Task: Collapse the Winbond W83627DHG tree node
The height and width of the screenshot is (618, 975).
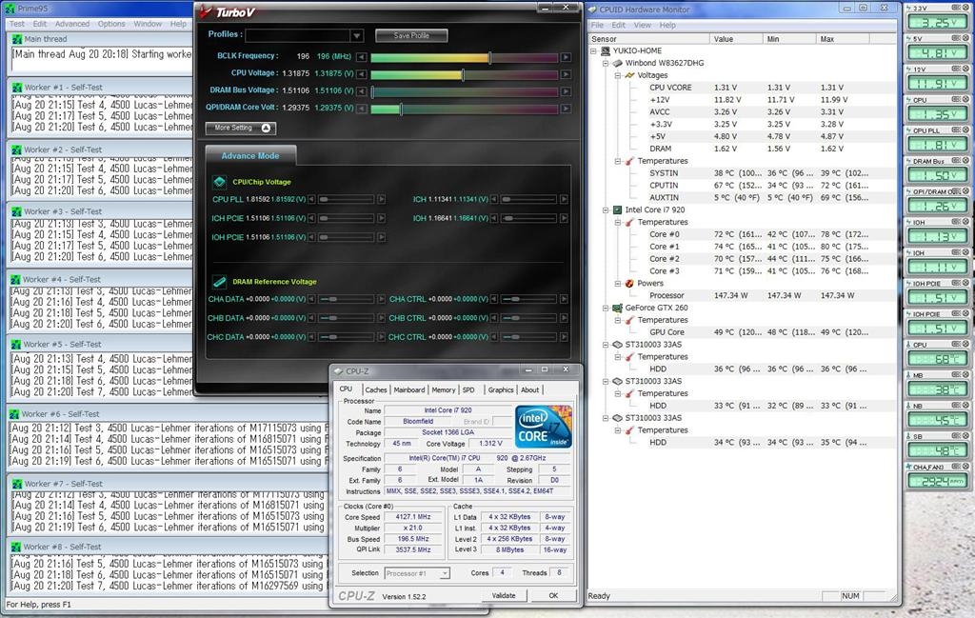Action: pos(605,63)
